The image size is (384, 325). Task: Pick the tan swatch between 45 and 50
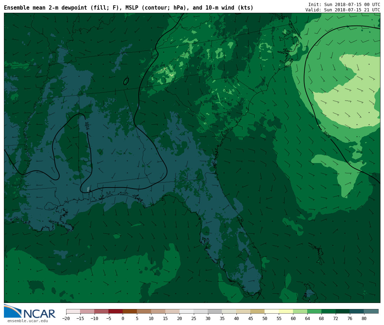tap(257, 312)
